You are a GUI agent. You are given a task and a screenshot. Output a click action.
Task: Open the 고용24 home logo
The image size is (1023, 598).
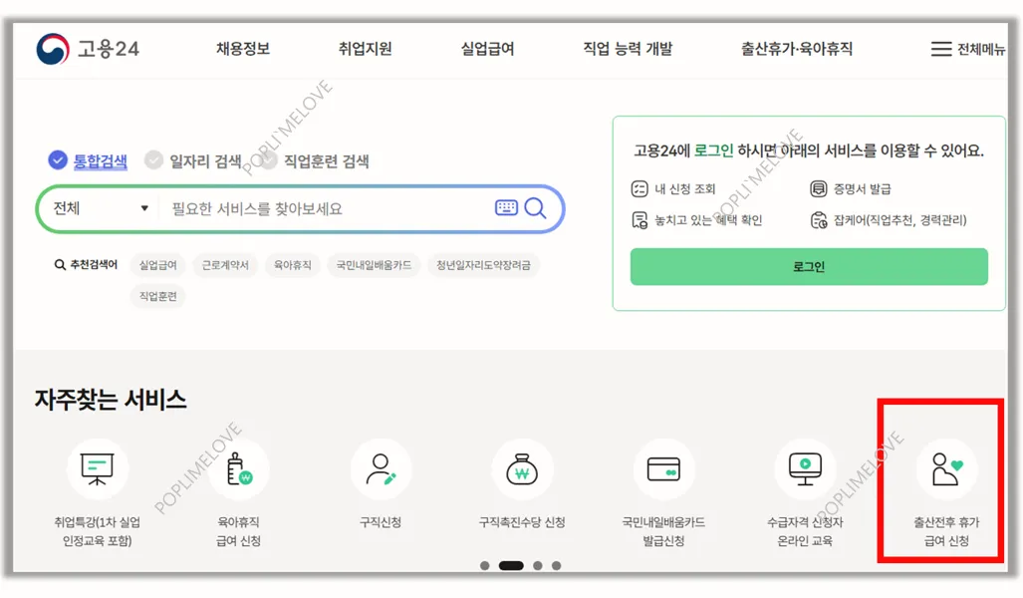point(88,49)
